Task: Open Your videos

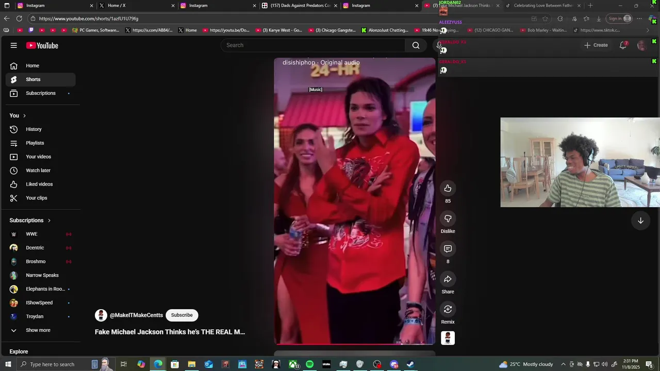Action: pyautogui.click(x=40, y=157)
